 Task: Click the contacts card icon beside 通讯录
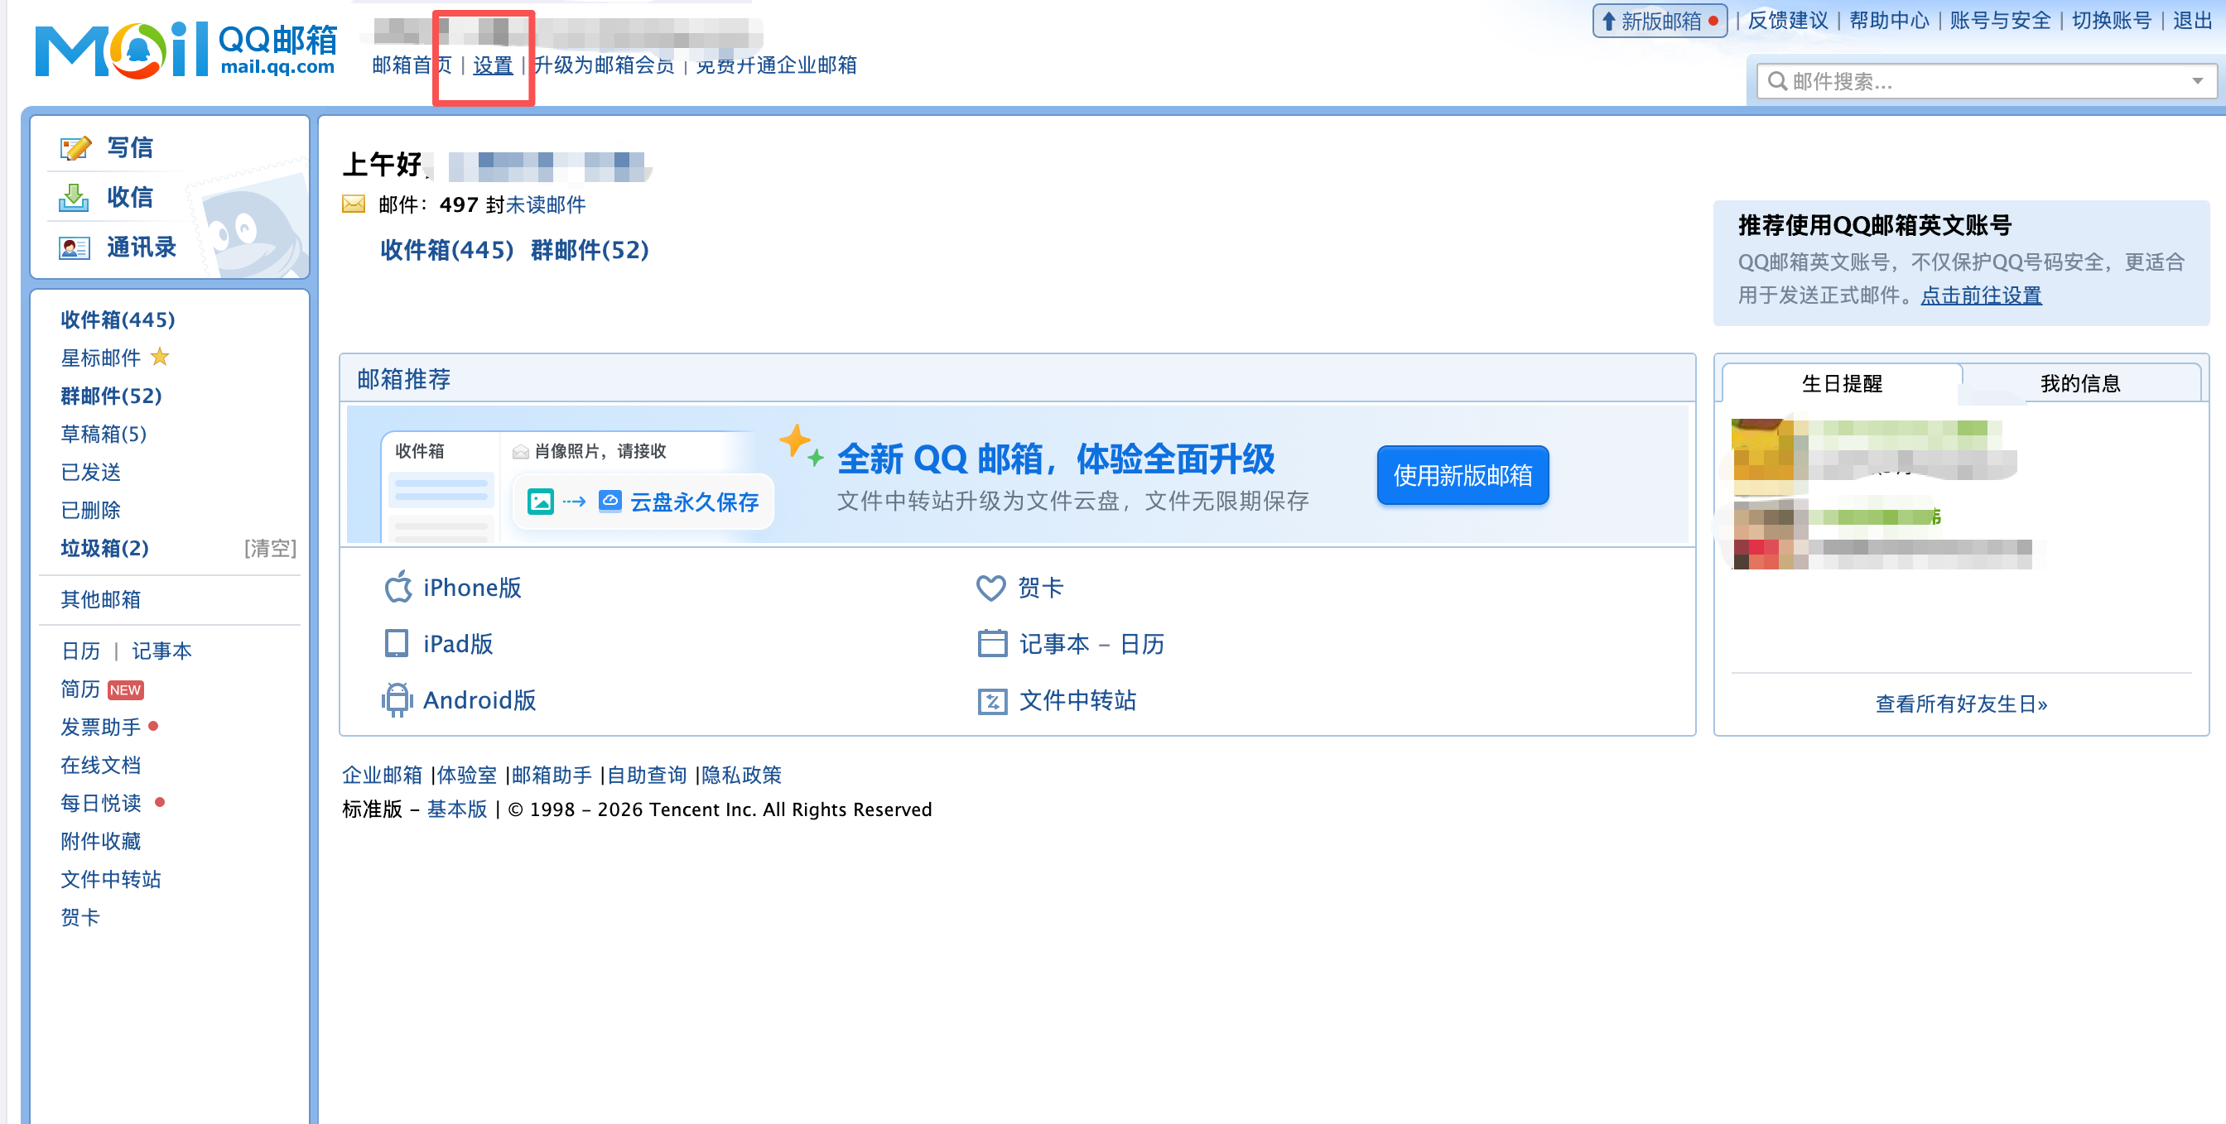pos(75,248)
